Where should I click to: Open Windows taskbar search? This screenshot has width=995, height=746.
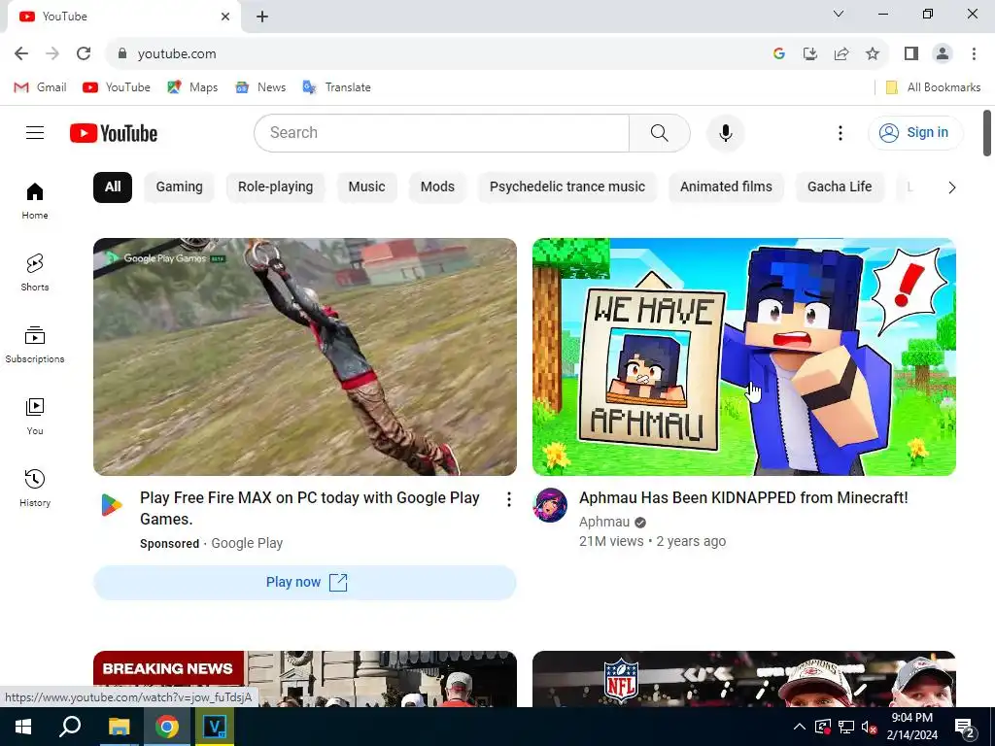(70, 727)
